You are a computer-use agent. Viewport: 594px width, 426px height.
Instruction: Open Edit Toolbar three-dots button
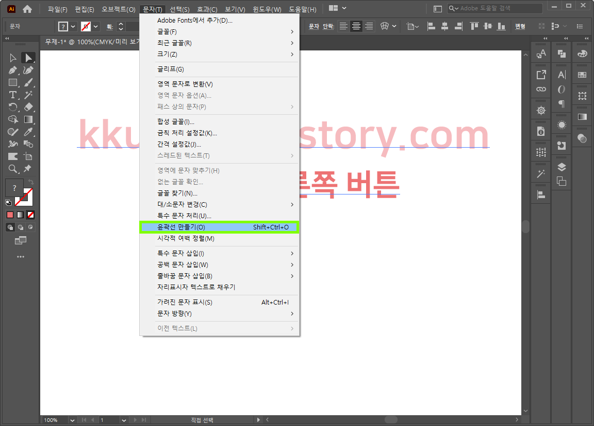pos(21,257)
